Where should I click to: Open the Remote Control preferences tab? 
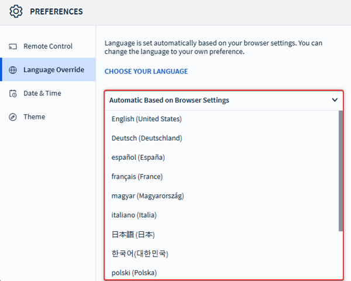coord(47,46)
